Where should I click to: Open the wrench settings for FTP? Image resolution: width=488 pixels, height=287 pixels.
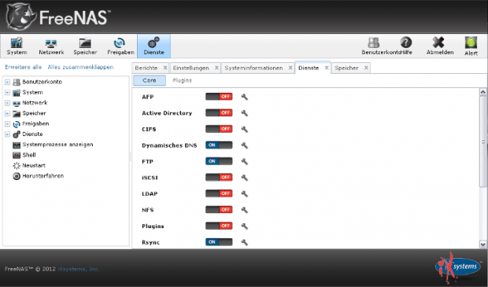245,161
